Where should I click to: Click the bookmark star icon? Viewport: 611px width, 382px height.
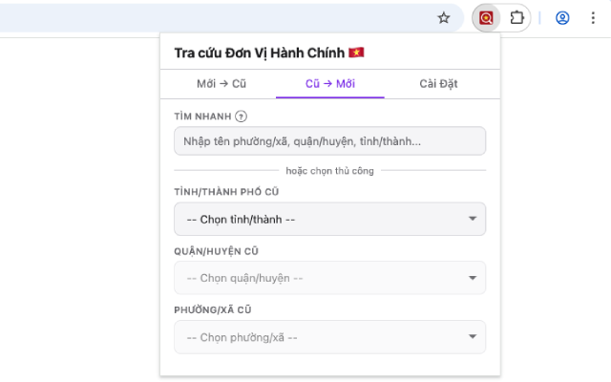(443, 17)
